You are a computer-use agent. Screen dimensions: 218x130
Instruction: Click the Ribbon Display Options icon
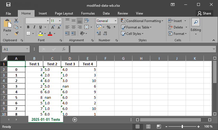(x=173, y=4)
